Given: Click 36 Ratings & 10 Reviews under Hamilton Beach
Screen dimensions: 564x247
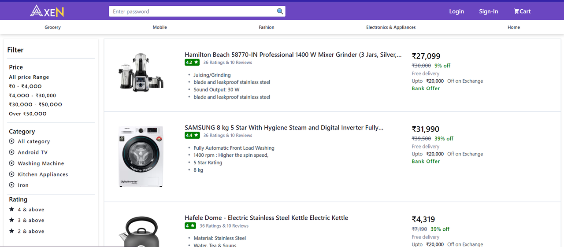Looking at the screenshot, I should click(x=228, y=63).
